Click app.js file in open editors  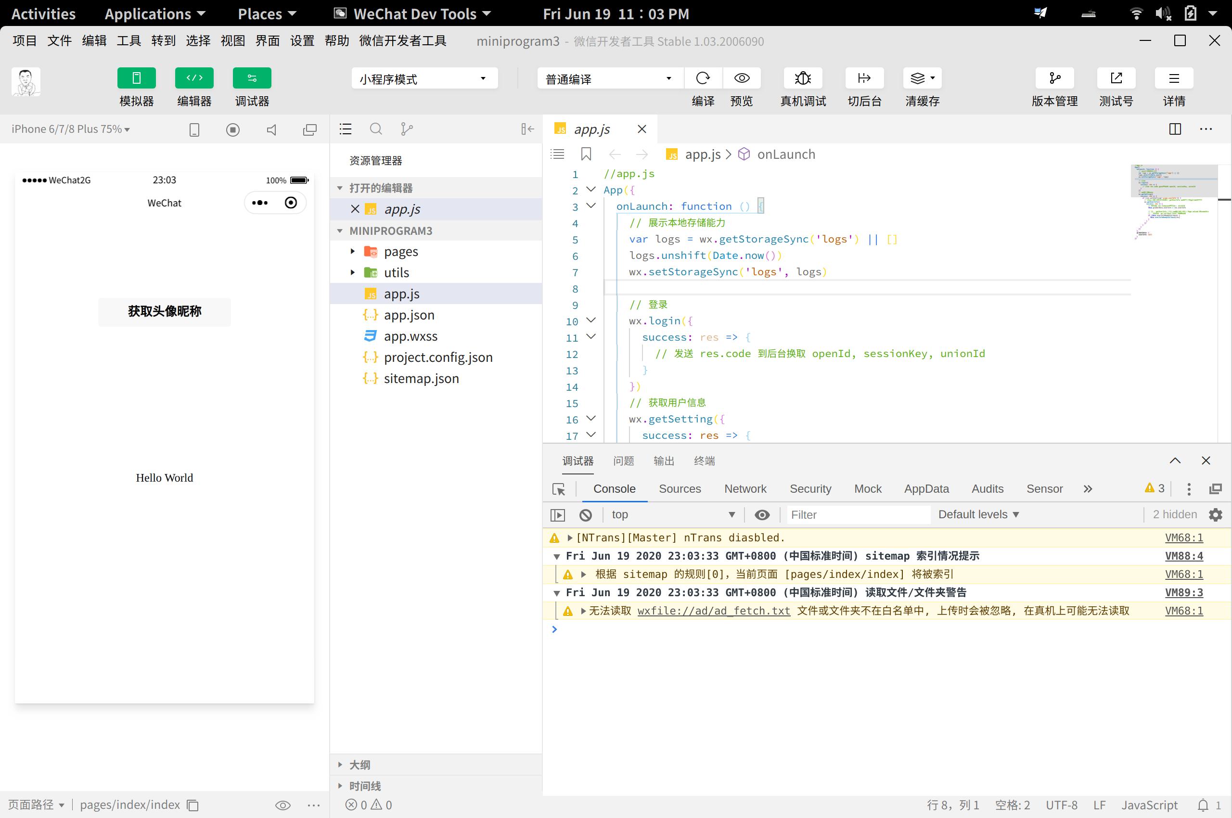(x=401, y=209)
